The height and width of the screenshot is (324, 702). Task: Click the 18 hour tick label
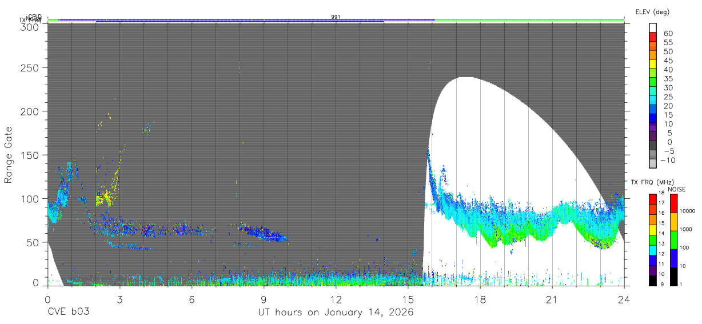tap(480, 299)
